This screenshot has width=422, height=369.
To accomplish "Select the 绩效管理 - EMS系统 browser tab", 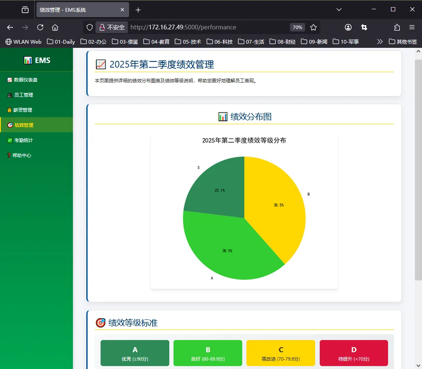I will coord(83,10).
